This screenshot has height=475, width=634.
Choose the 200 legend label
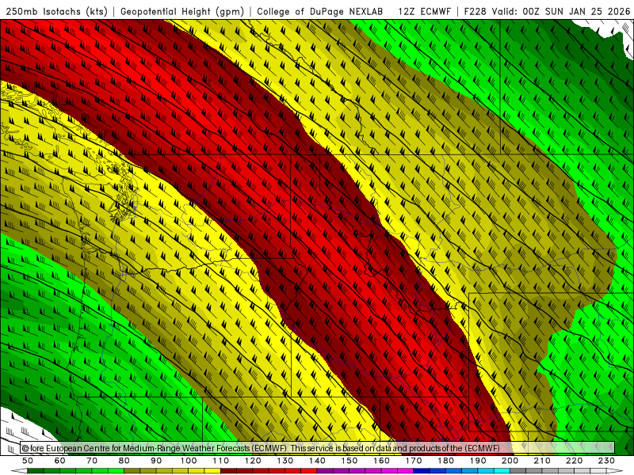[x=510, y=461]
